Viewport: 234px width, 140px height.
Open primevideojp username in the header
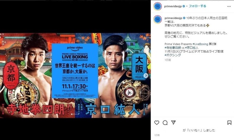pyautogui.click(x=173, y=6)
